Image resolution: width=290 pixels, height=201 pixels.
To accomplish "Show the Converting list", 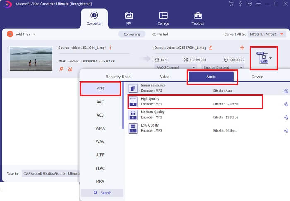I will coord(132,34).
